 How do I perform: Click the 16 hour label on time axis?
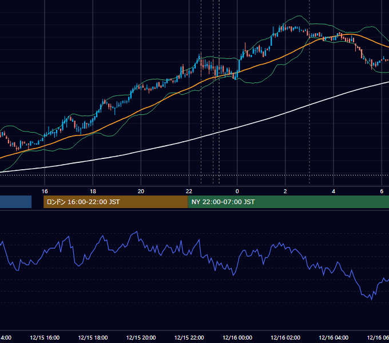click(x=45, y=192)
